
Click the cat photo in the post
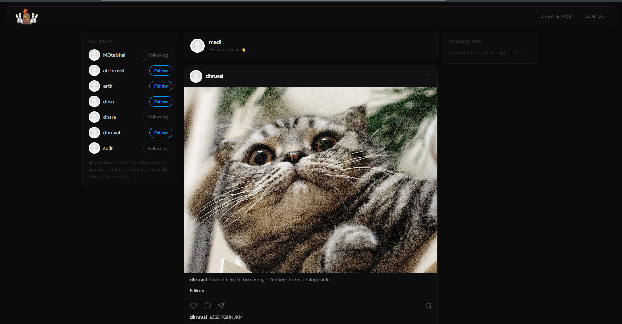[311, 180]
